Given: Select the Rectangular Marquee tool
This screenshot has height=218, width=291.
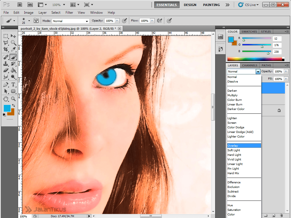Looking at the screenshot, I should point(6,36).
